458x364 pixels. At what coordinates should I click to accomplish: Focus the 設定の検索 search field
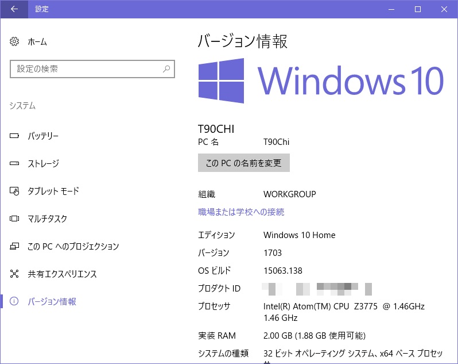(92, 69)
